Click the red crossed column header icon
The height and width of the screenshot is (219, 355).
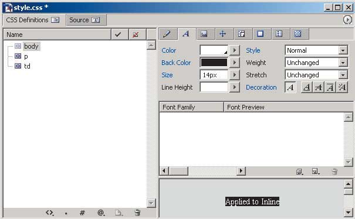[x=137, y=35]
